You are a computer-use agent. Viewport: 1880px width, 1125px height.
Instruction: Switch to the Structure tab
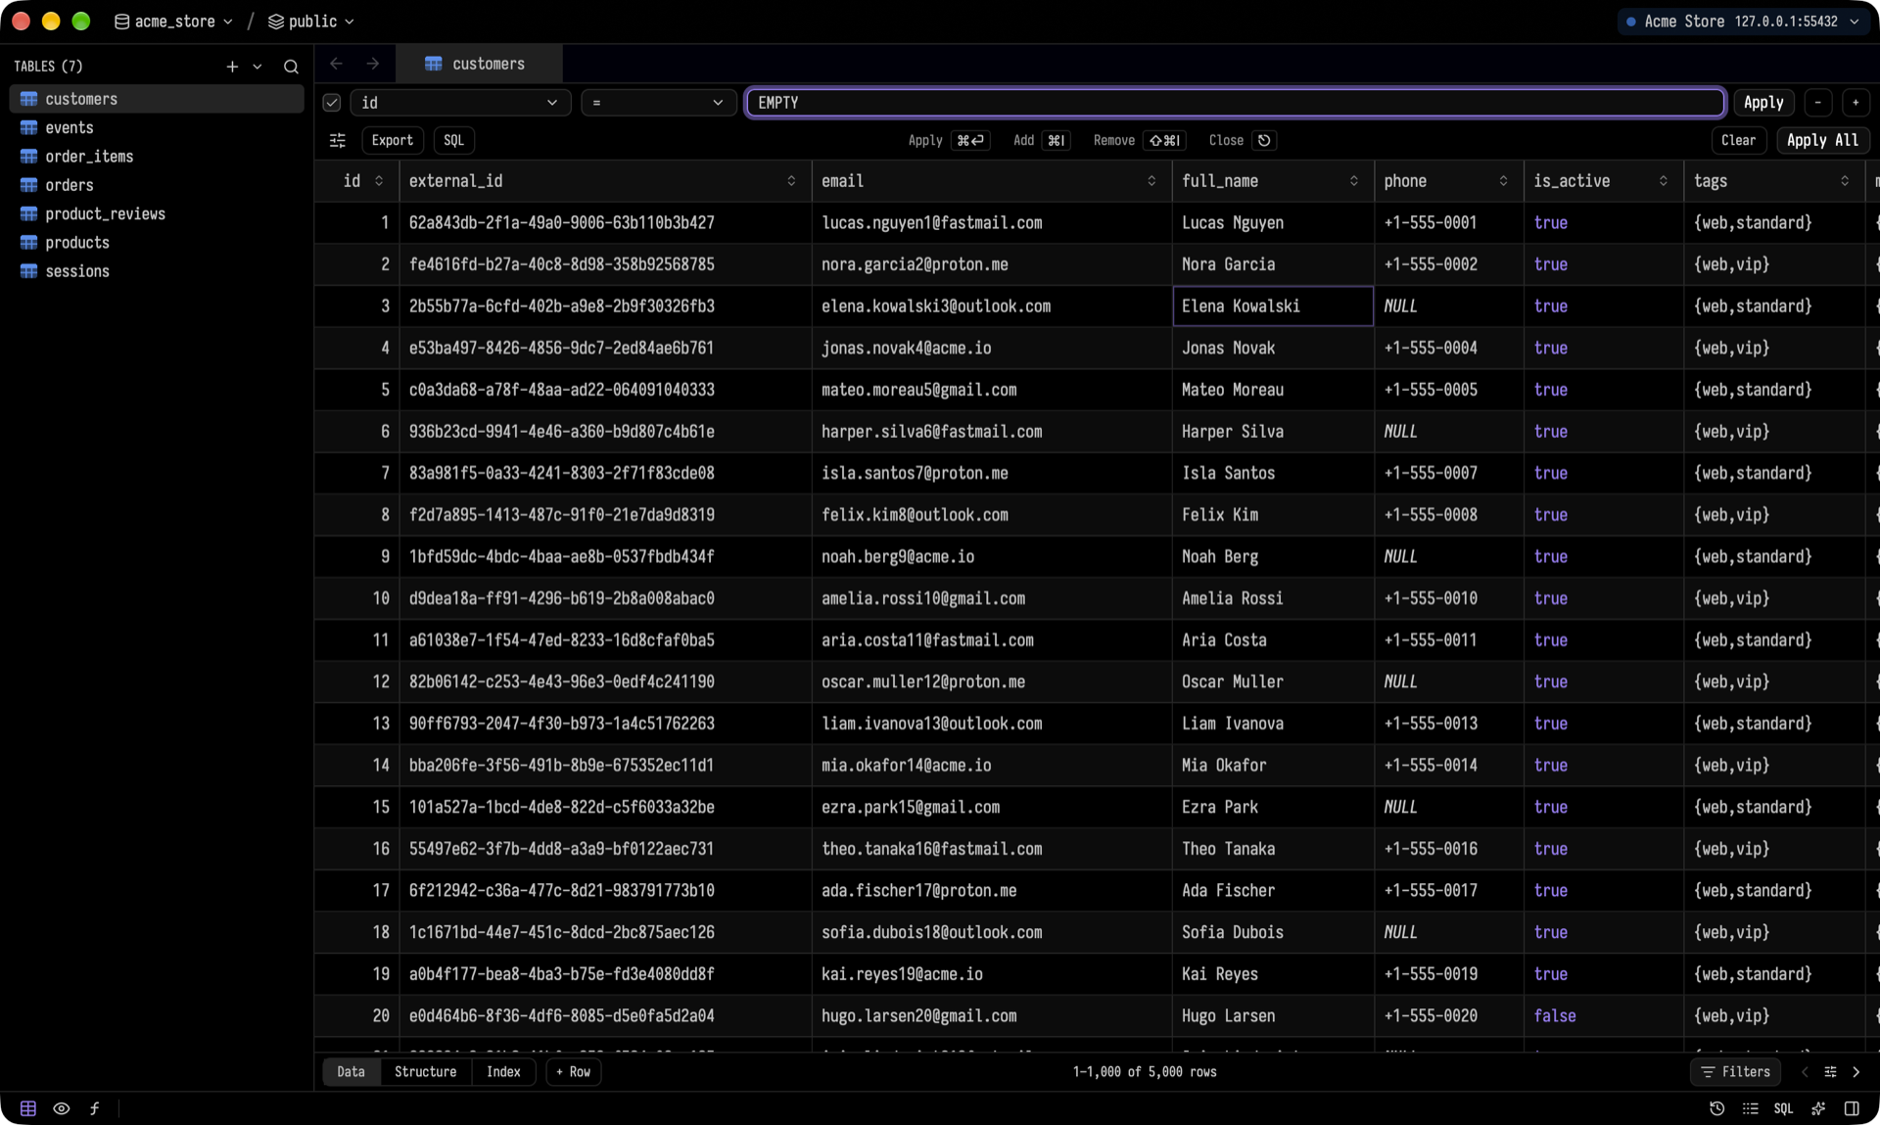425,1072
